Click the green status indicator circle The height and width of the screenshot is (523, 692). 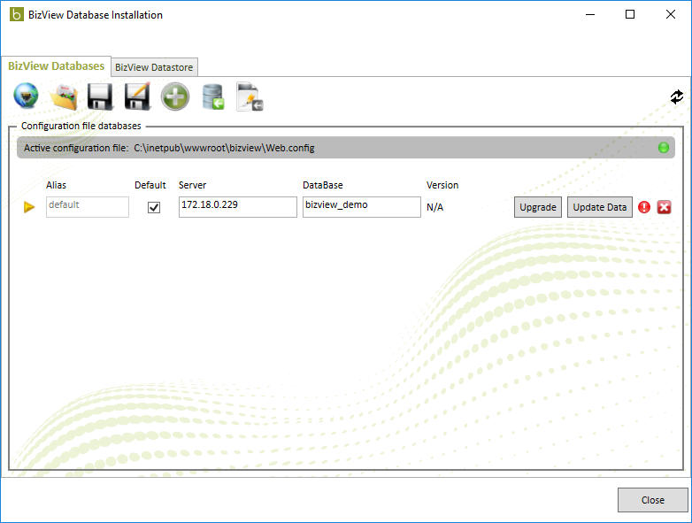click(664, 148)
